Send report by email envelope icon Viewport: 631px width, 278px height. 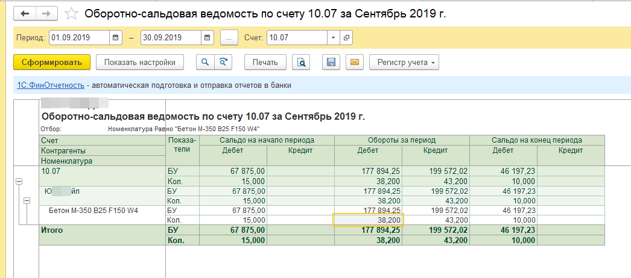point(355,62)
